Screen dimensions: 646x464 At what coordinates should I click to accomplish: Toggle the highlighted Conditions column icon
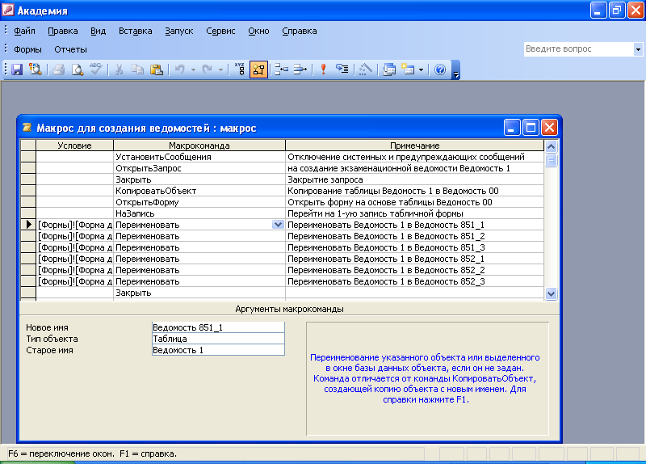point(258,70)
